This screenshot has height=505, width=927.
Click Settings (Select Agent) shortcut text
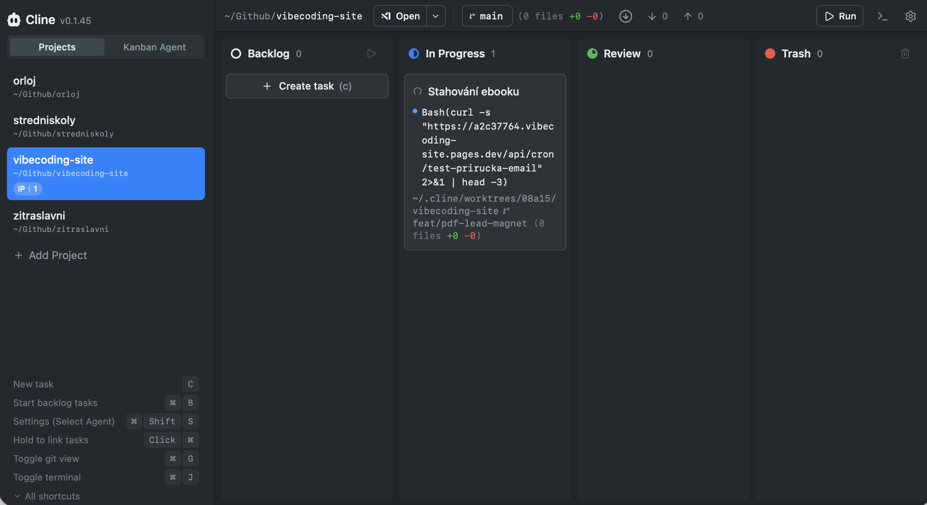[64, 421]
